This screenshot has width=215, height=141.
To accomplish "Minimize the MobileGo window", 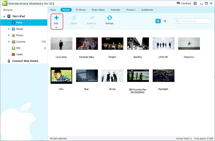I will [x=201, y=4].
